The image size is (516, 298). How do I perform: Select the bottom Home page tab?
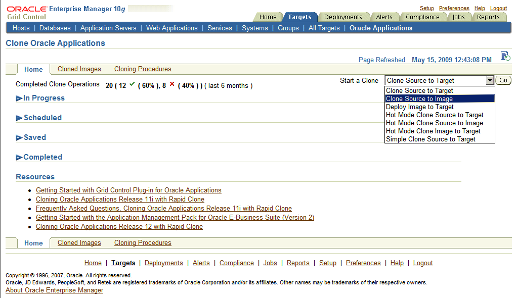[33, 243]
